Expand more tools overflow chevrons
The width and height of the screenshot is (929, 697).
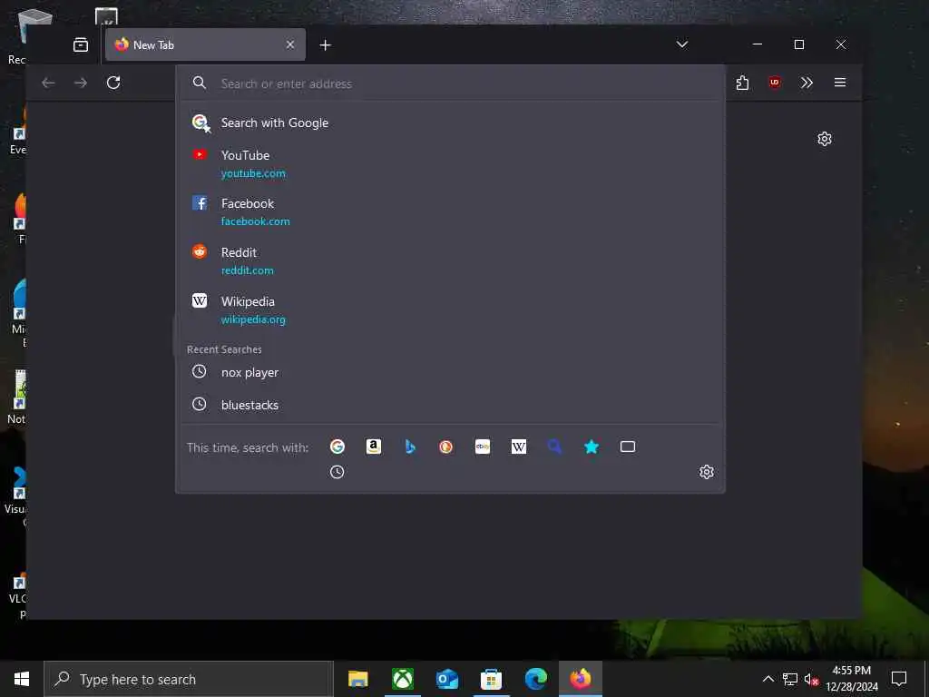807,83
